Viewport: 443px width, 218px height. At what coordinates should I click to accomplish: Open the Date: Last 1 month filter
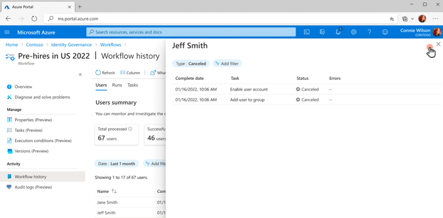[116, 164]
